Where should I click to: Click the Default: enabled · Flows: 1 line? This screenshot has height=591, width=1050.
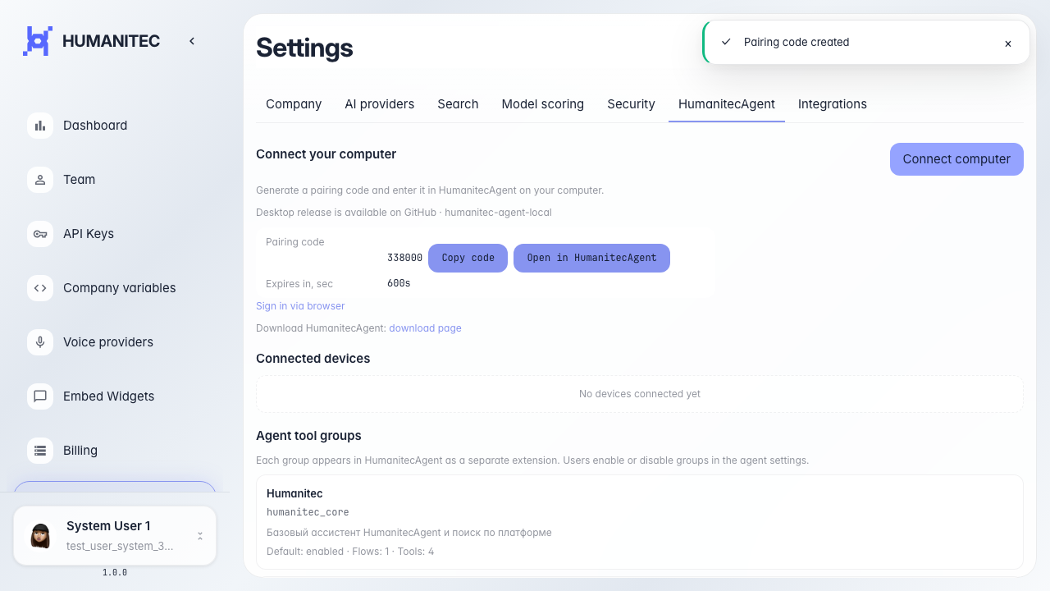[350, 552]
